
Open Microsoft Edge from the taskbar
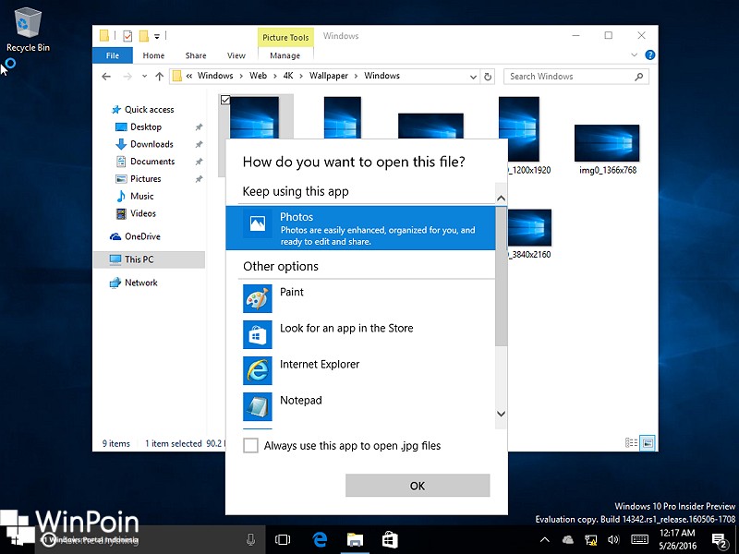(x=320, y=539)
